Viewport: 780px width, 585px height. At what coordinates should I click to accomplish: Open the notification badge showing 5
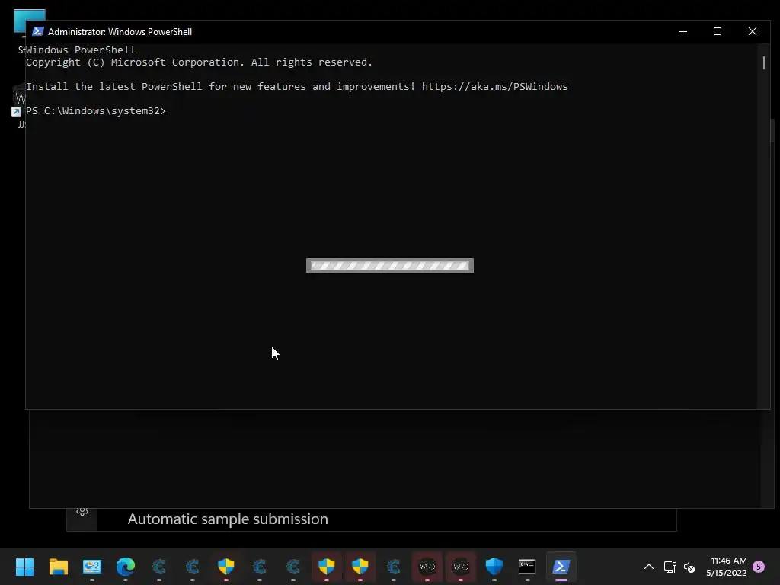(x=759, y=567)
